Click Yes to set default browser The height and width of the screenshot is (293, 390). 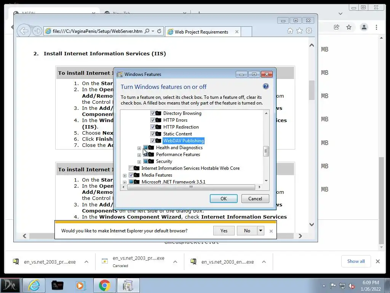[224, 231]
